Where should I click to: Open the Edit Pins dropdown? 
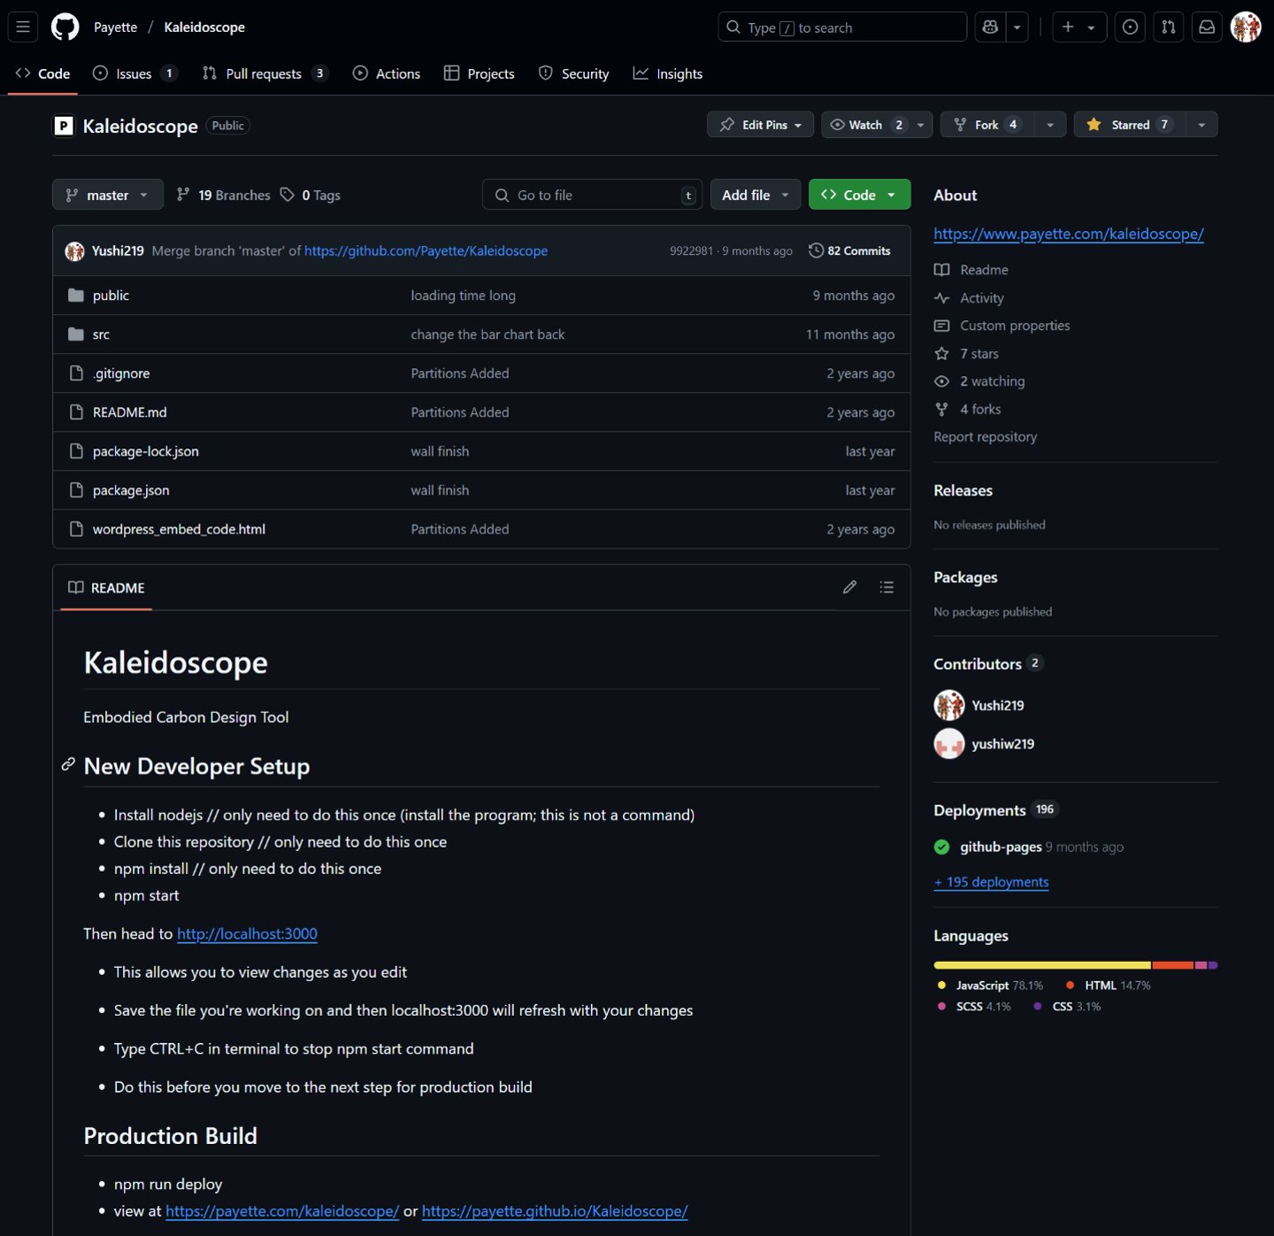[761, 125]
